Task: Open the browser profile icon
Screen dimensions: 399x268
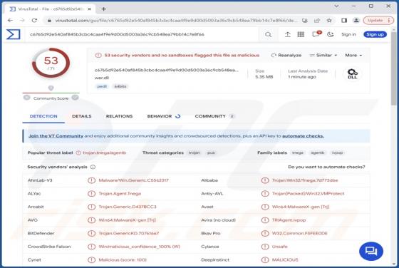Action: (x=356, y=21)
